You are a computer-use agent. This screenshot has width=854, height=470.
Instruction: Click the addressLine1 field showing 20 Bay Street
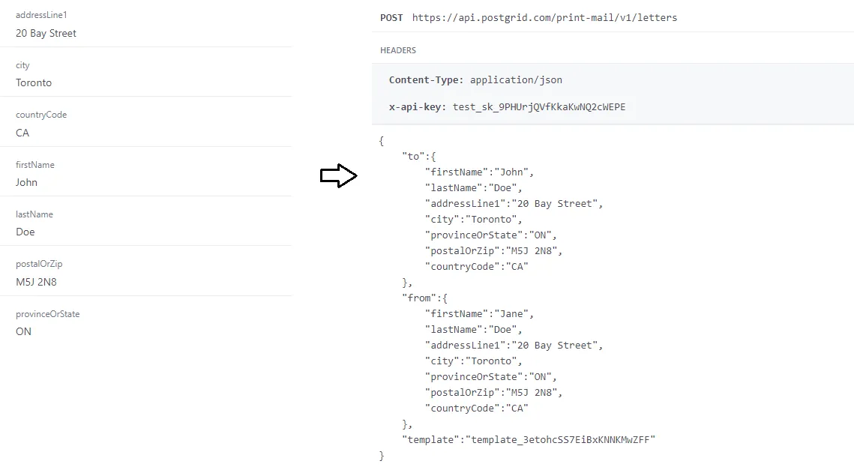click(x=46, y=33)
